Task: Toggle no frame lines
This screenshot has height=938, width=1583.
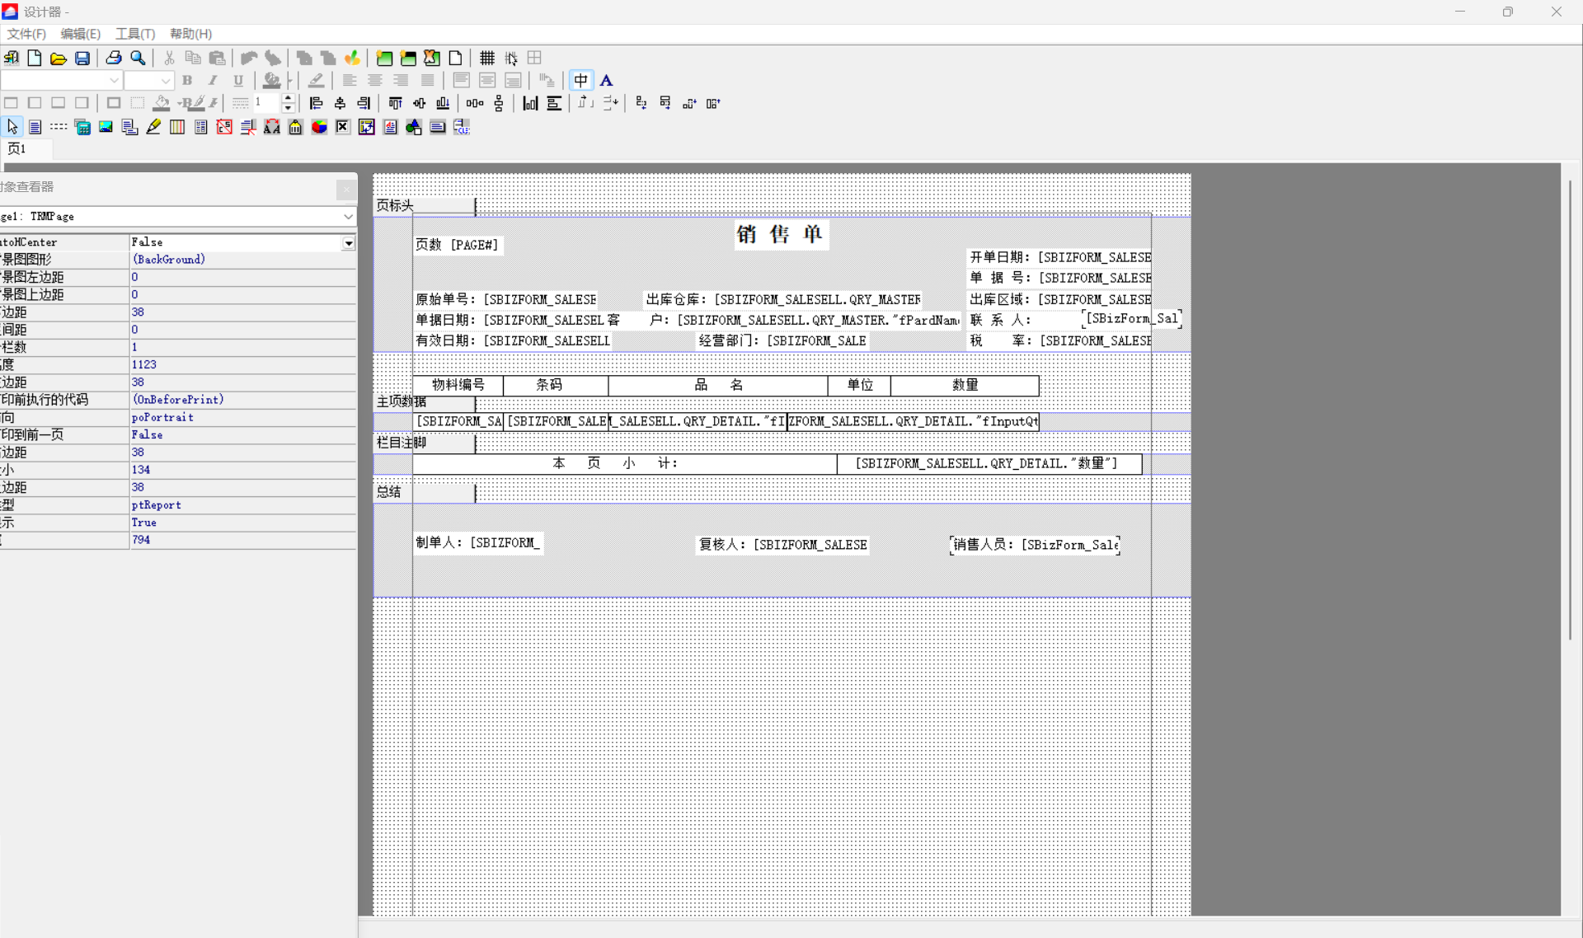Action: pyautogui.click(x=138, y=103)
